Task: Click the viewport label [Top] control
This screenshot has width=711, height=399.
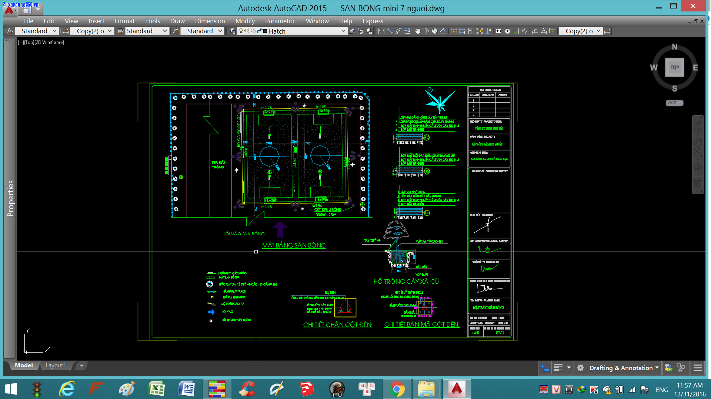Action: (30, 42)
